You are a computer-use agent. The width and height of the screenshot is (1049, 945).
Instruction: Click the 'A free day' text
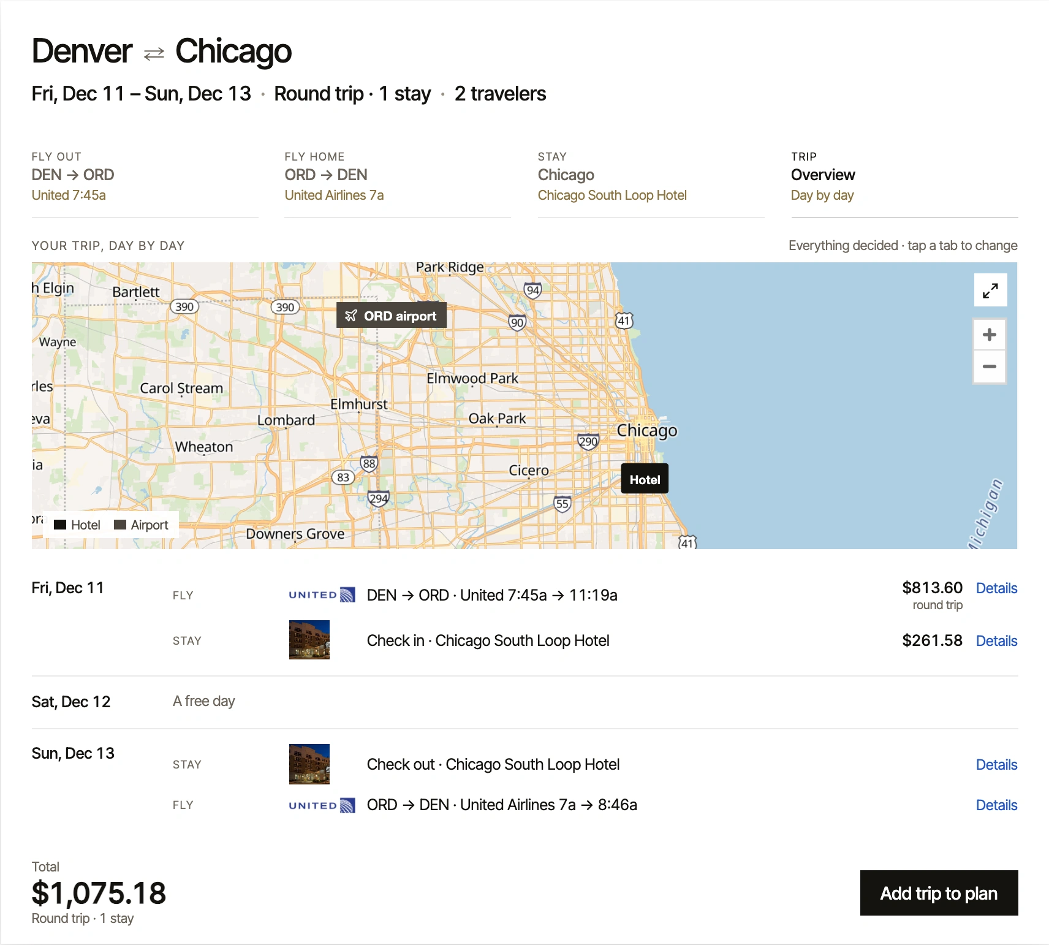[204, 701]
